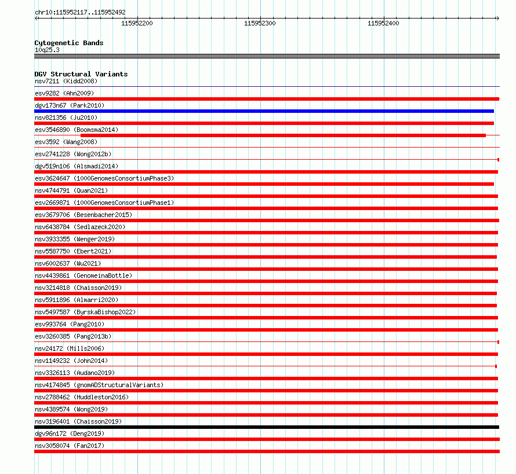Click the thin nsv7211 (Kidd2008) purple line
Viewport: 516px width, 474px height.
267,86
